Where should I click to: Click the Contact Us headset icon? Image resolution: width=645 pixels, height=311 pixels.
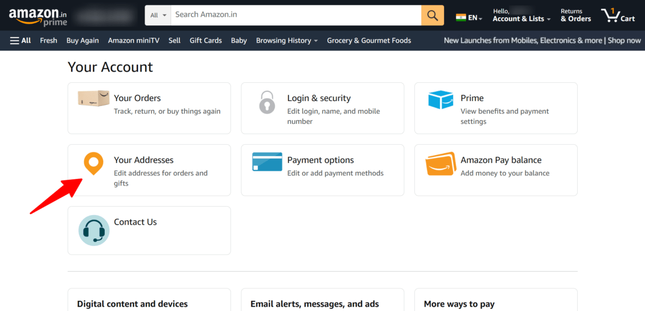coord(94,230)
